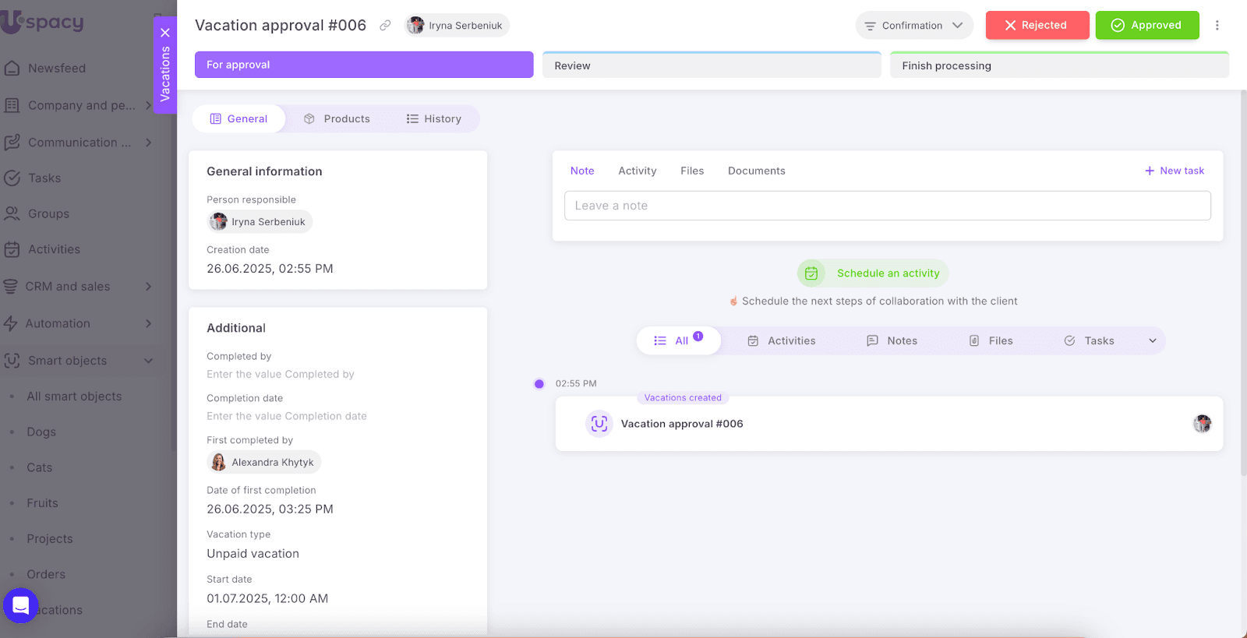Expand the CRM and sales menu

[148, 287]
